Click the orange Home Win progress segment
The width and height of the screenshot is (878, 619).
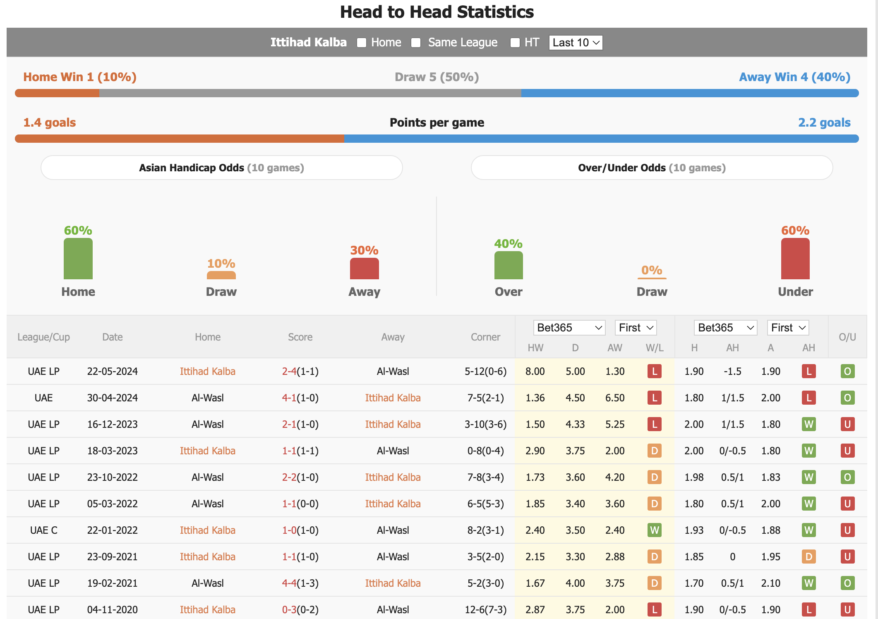(x=57, y=93)
